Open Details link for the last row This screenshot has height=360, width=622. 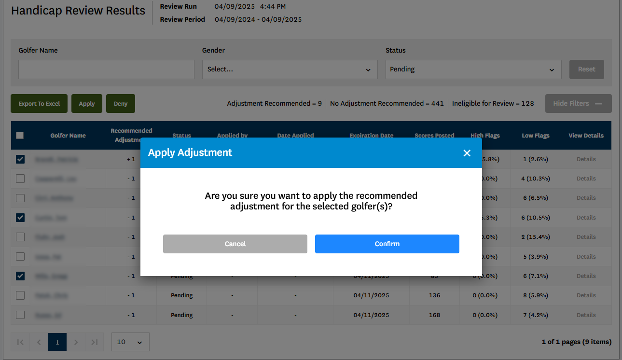pos(586,315)
